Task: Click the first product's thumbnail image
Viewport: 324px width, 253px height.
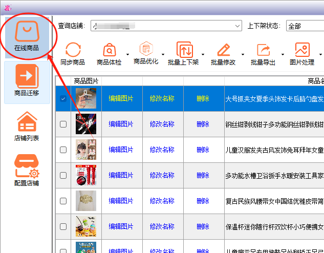Action: [x=85, y=98]
